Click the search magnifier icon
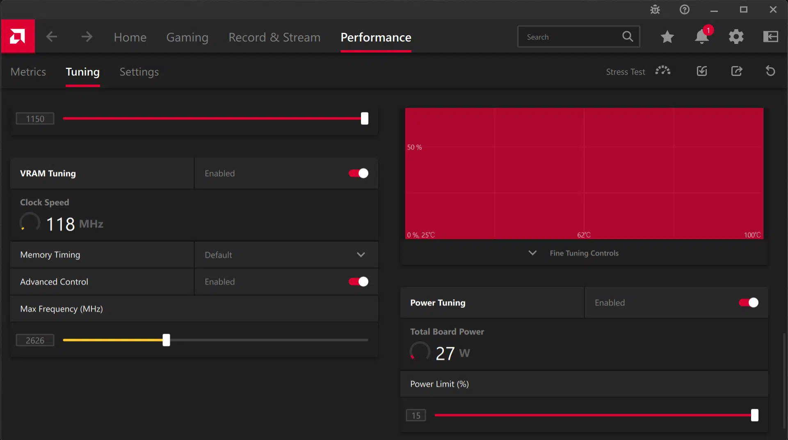The height and width of the screenshot is (440, 788). (628, 37)
